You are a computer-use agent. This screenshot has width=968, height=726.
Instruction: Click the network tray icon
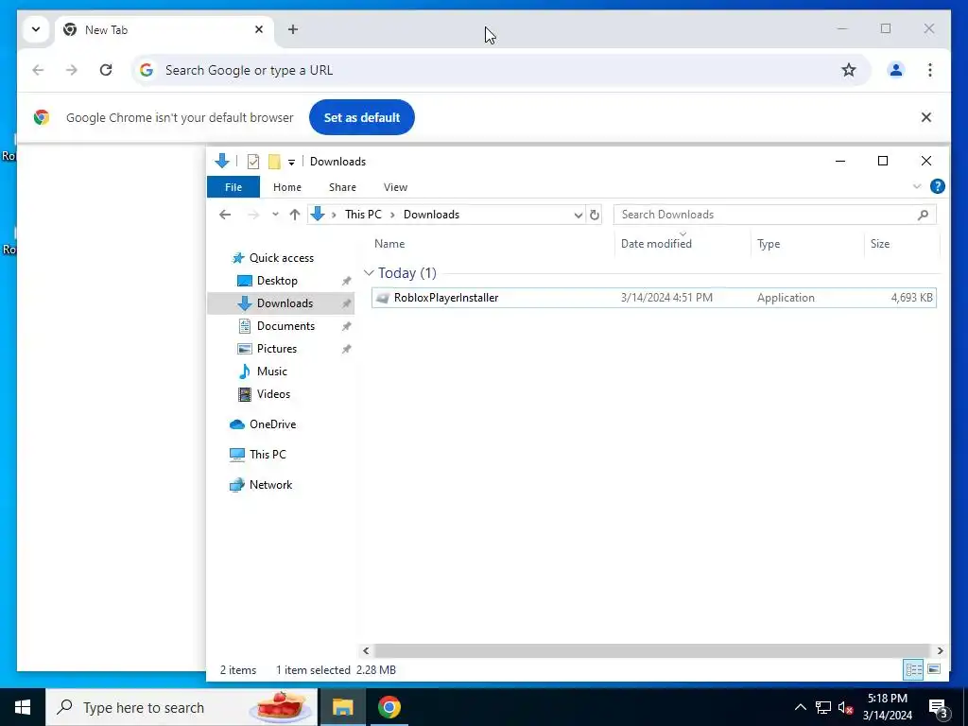click(823, 707)
